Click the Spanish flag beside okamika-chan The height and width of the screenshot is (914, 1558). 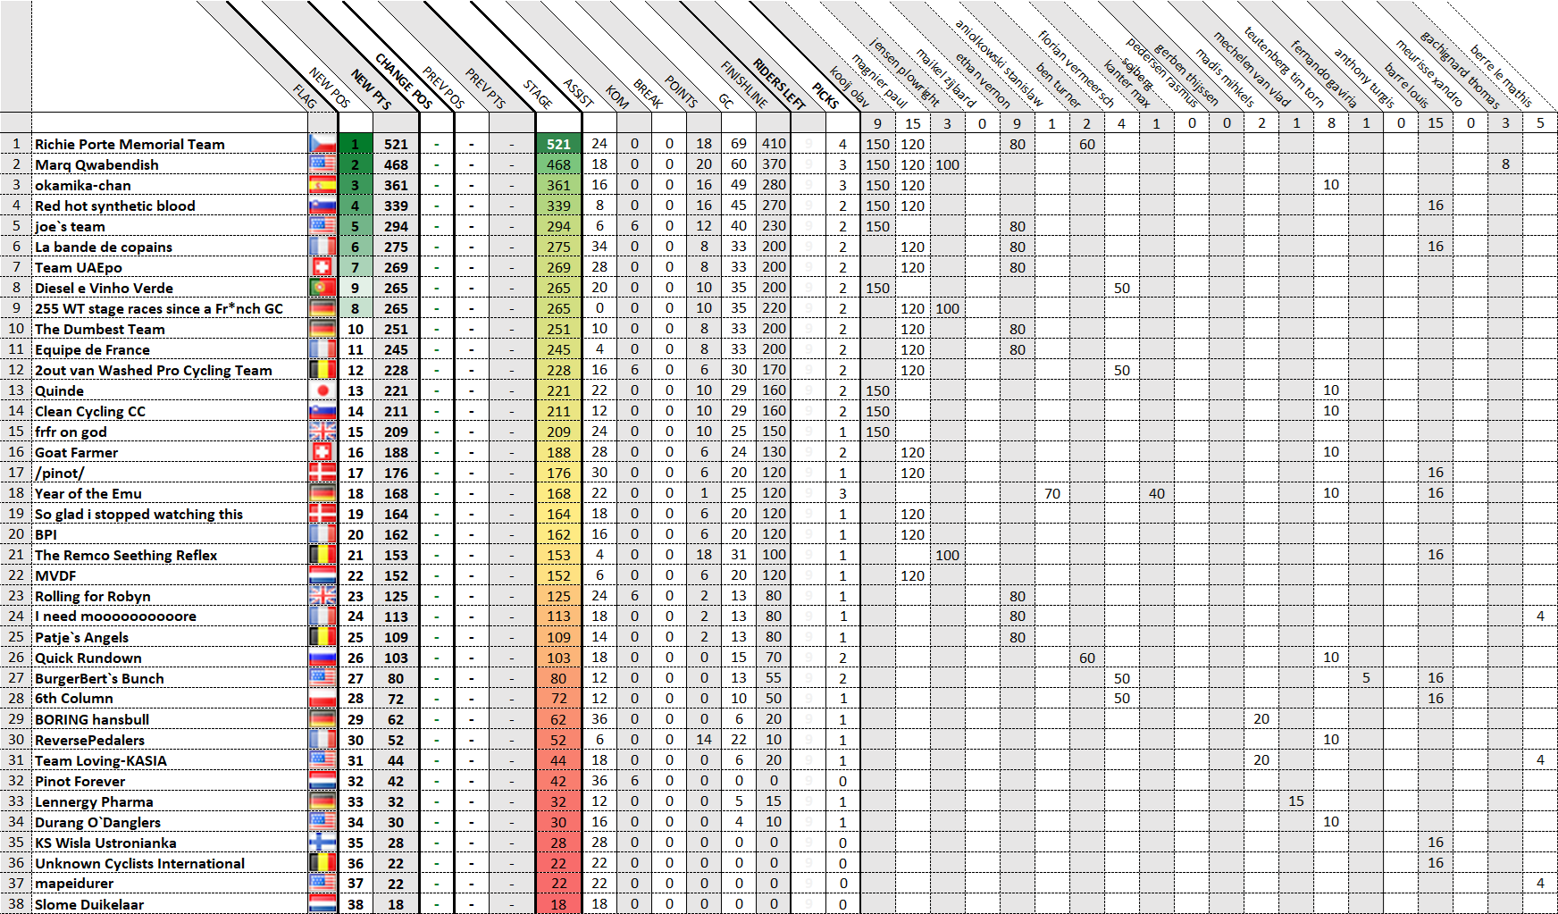pyautogui.click(x=322, y=185)
